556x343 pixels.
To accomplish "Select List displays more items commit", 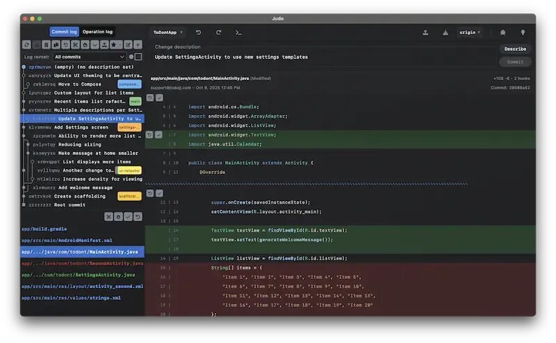I will 83,161.
